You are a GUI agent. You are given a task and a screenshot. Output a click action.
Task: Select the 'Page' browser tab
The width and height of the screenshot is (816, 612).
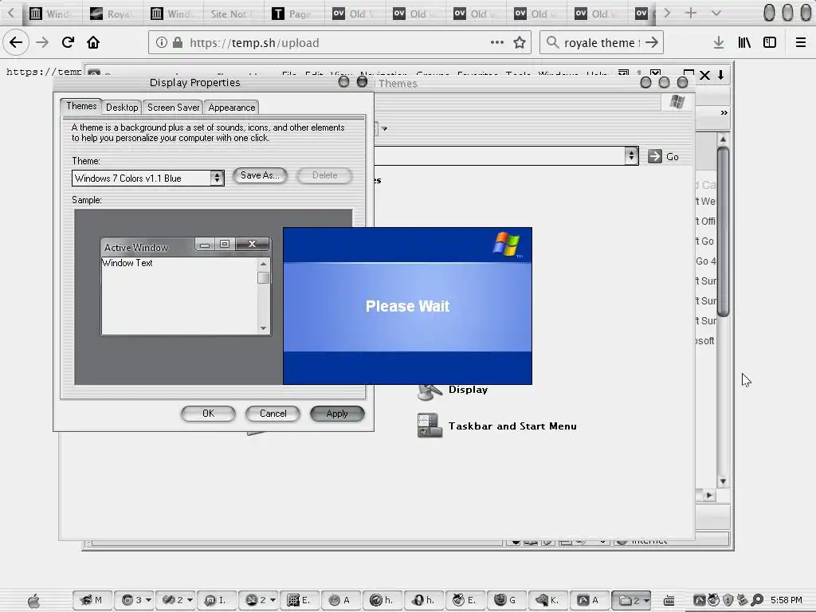click(293, 14)
